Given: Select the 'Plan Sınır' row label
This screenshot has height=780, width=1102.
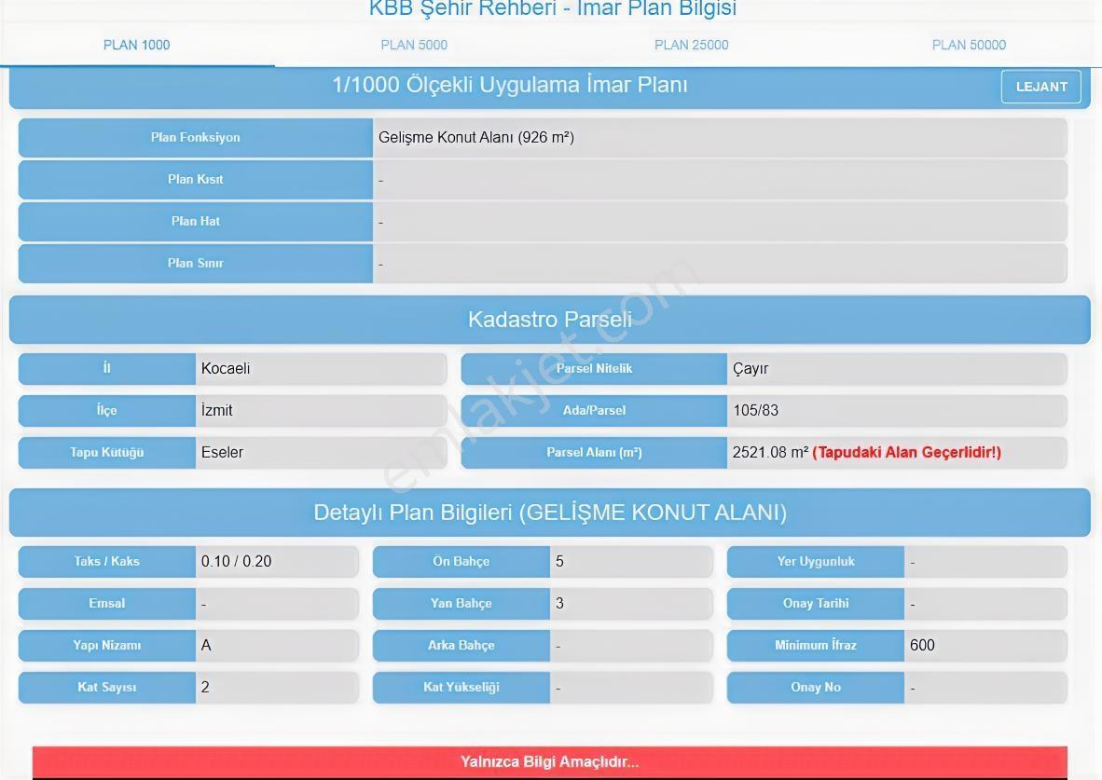Looking at the screenshot, I should tap(196, 264).
